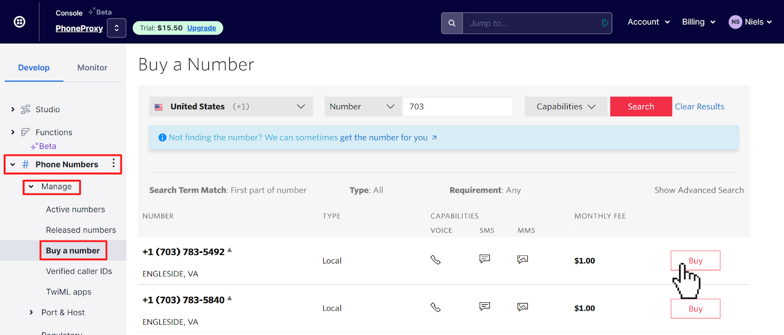
Task: Click the Functions icon in sidebar
Action: point(25,132)
